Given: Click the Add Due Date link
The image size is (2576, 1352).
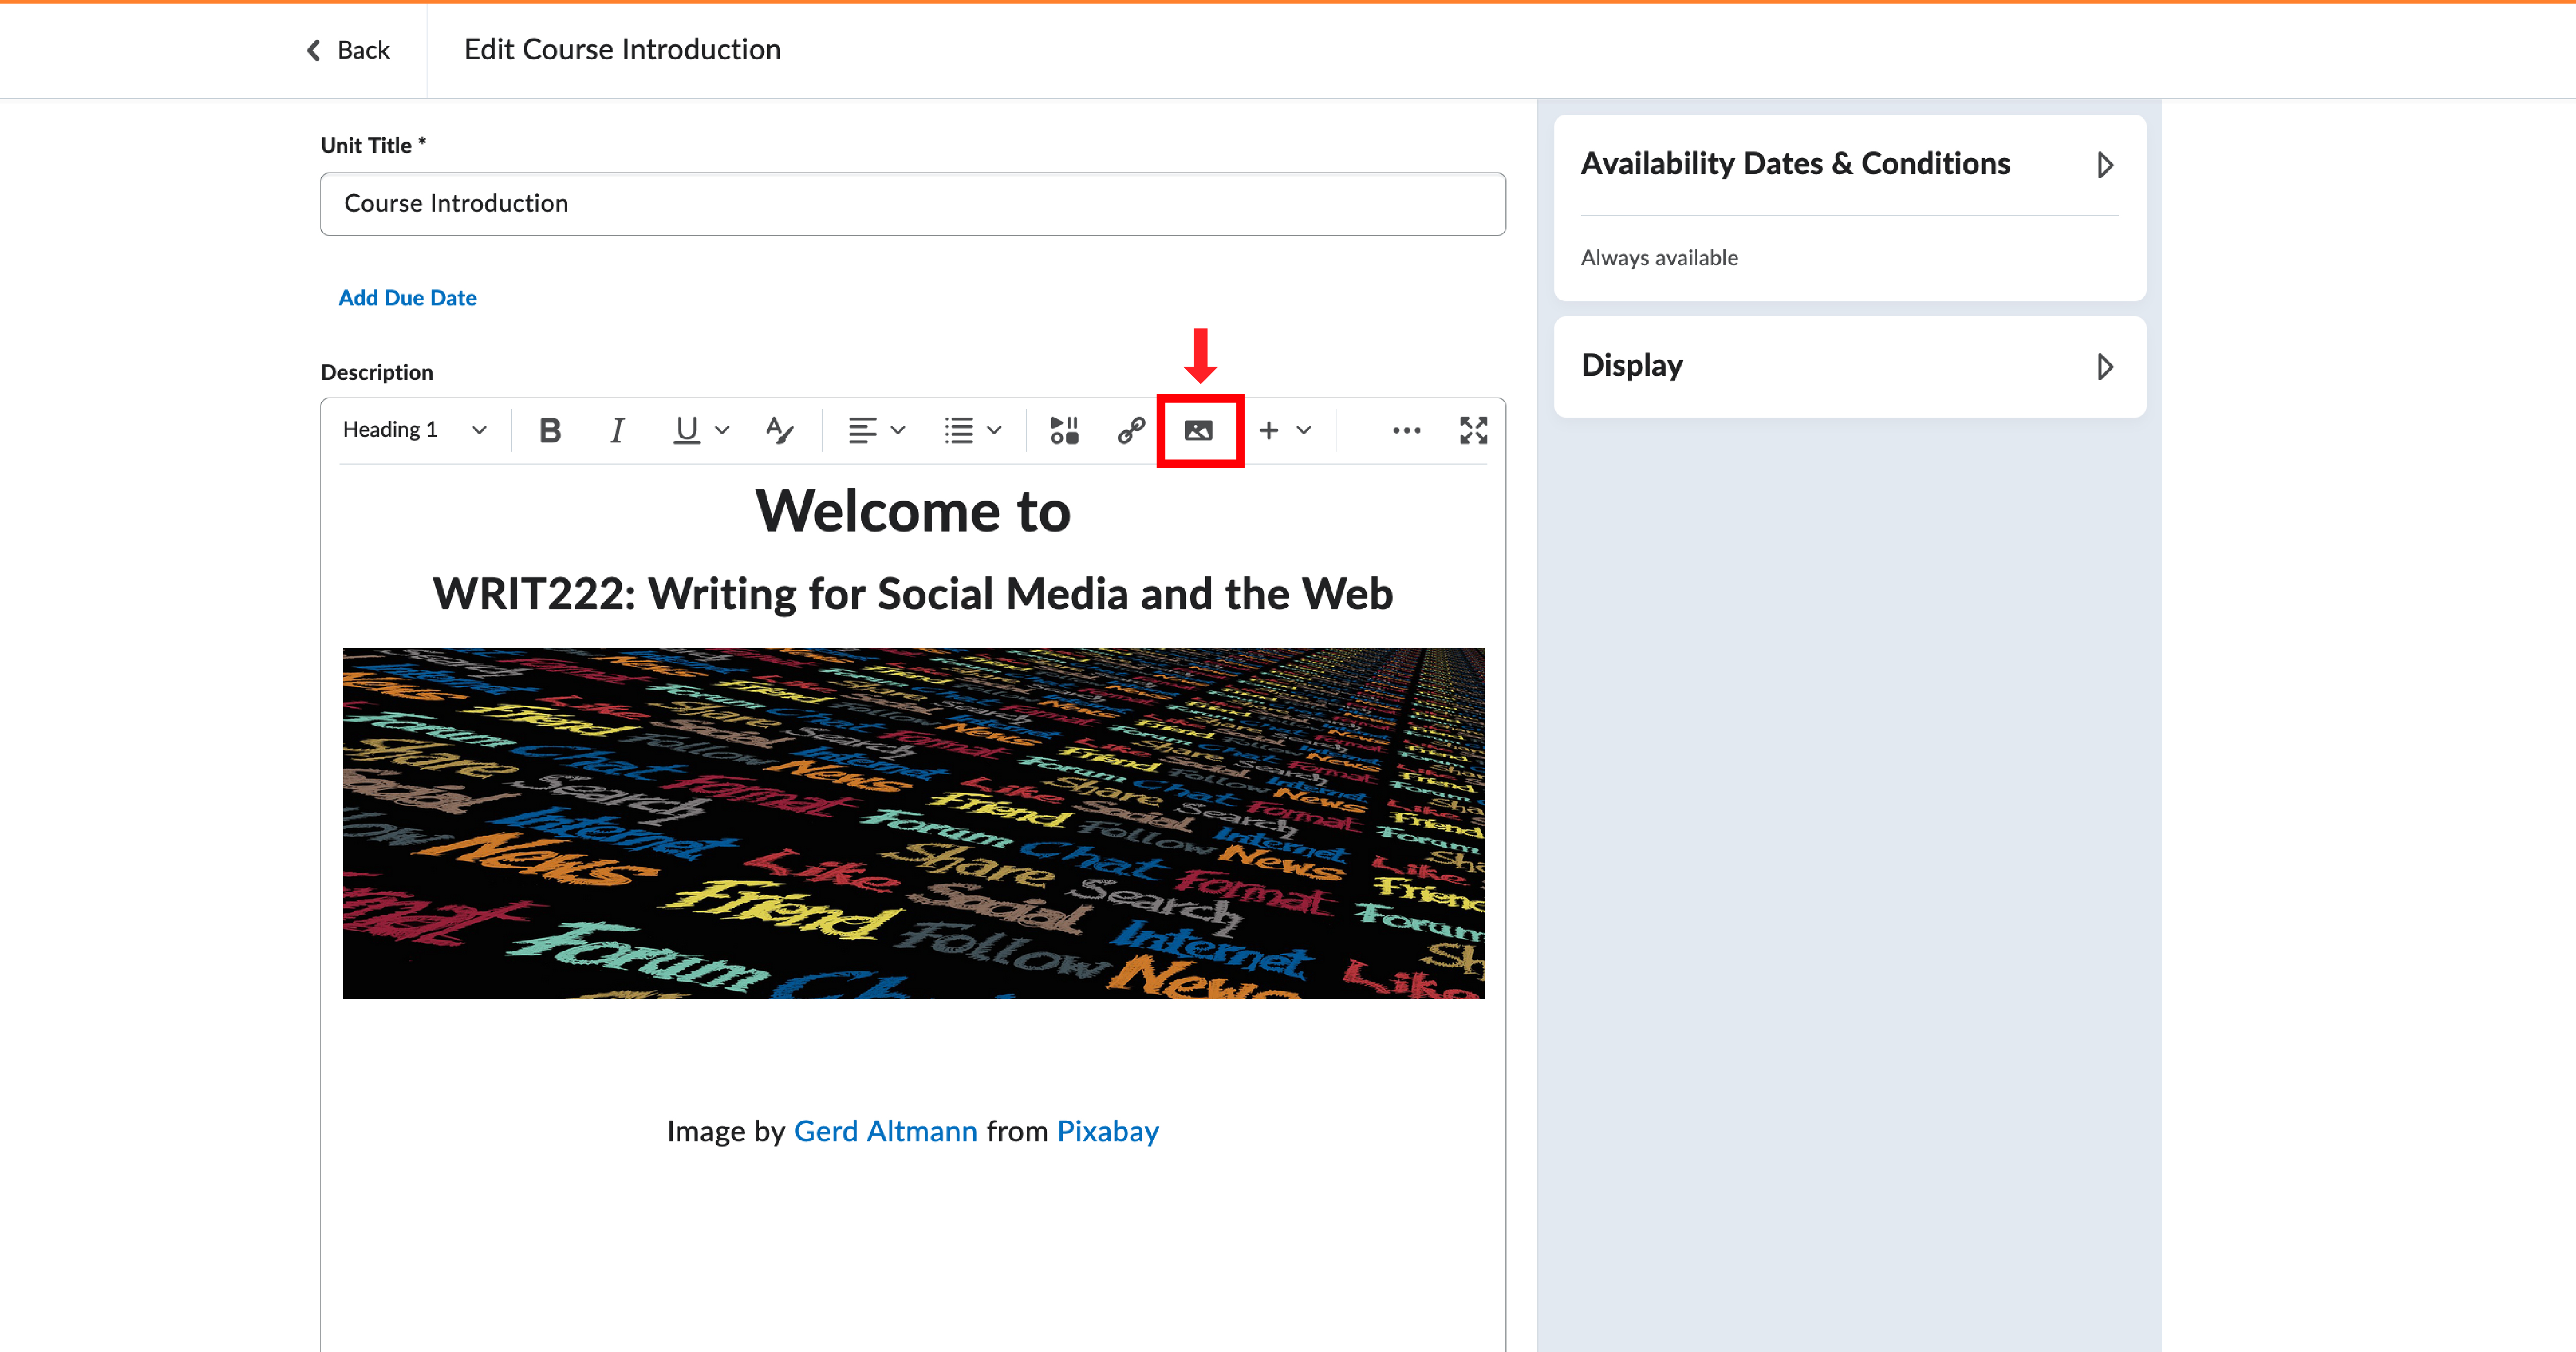Looking at the screenshot, I should click(x=407, y=298).
